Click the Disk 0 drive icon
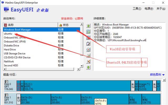Image resolution: width=168 pixels, height=105 pixels. pos(6,82)
